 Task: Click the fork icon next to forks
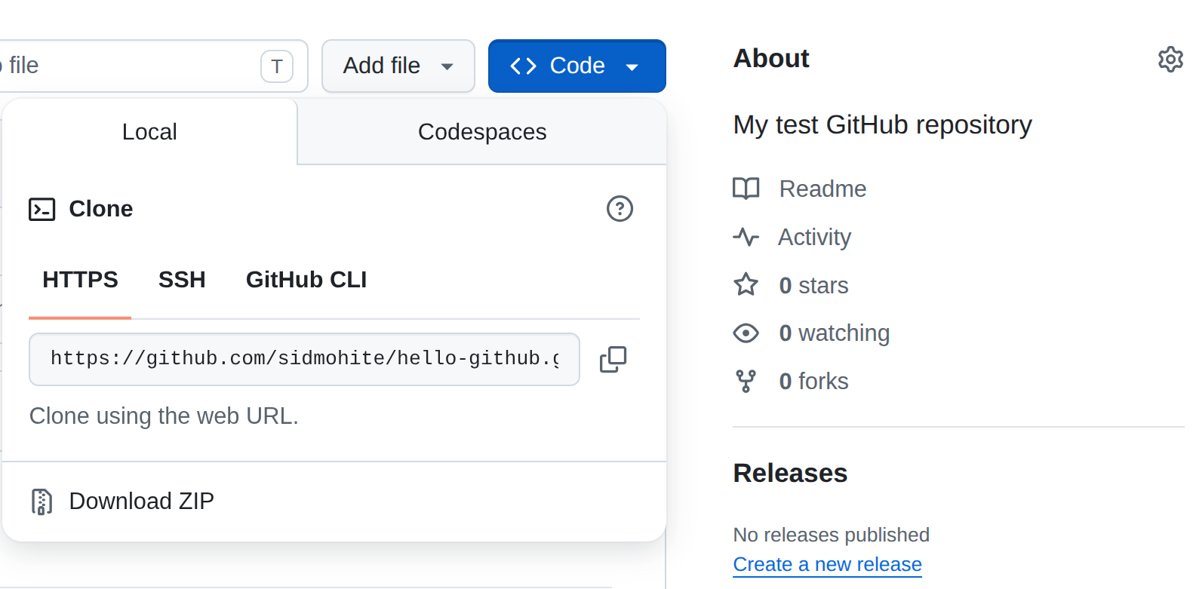[746, 381]
